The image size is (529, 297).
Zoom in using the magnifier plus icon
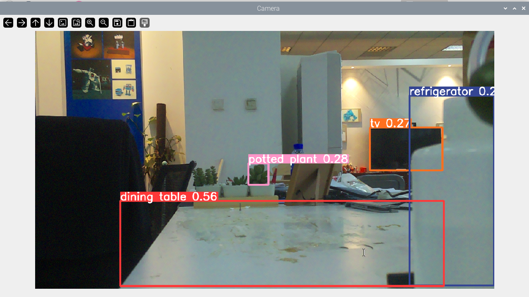[90, 23]
